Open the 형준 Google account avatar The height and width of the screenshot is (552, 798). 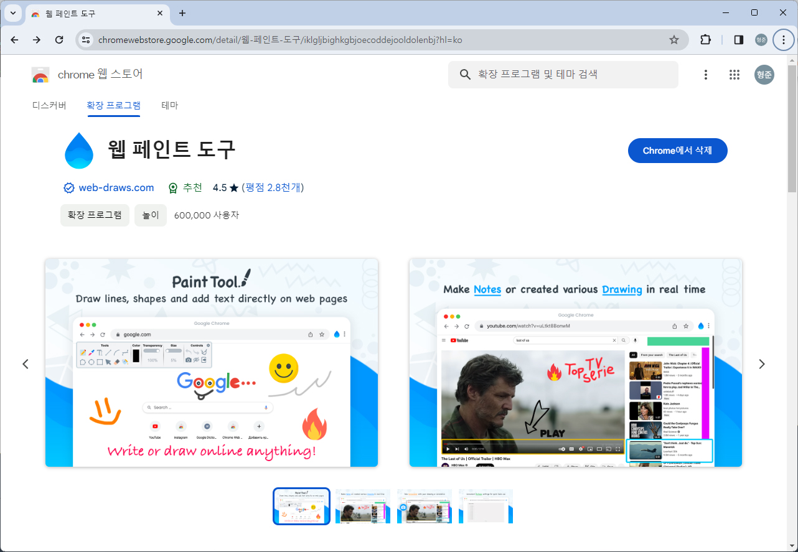(x=764, y=75)
